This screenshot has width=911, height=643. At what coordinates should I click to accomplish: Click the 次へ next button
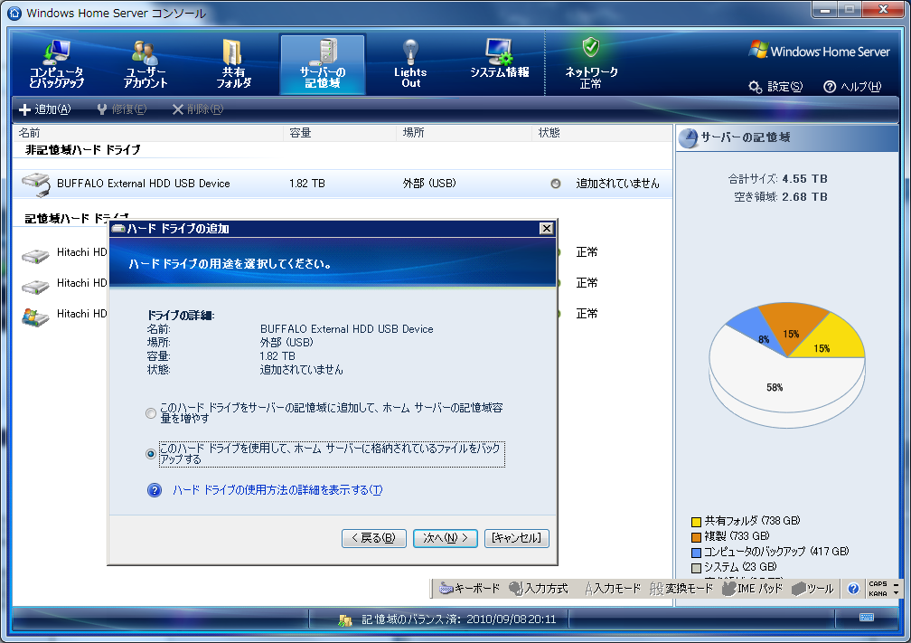(x=445, y=538)
